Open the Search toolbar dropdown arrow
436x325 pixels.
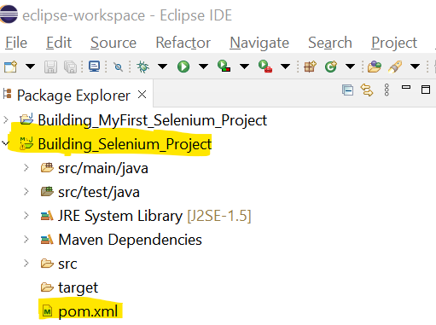416,67
